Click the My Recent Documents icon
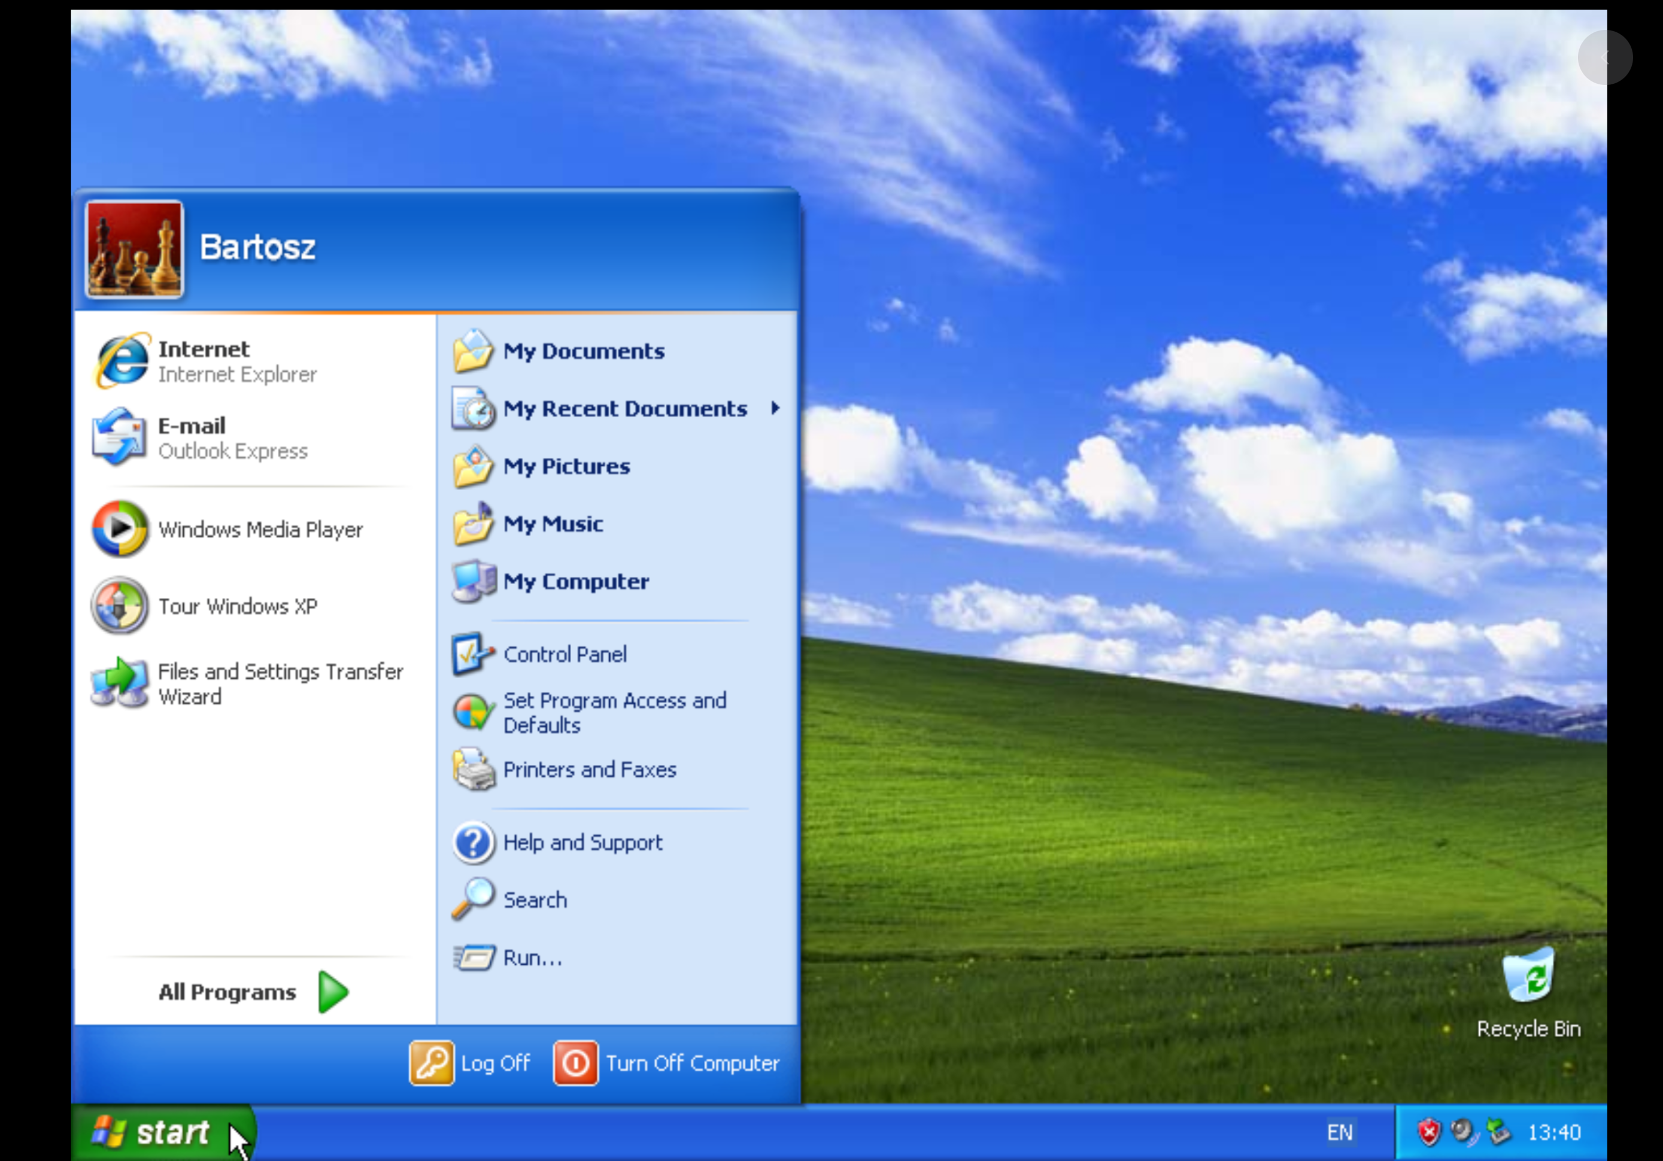The image size is (1663, 1161). click(x=473, y=409)
